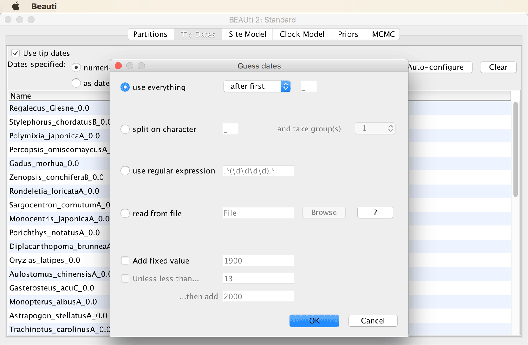Click the 'Unless less than' field showing 13
Viewport: 528px width, 345px height.
tap(258, 278)
